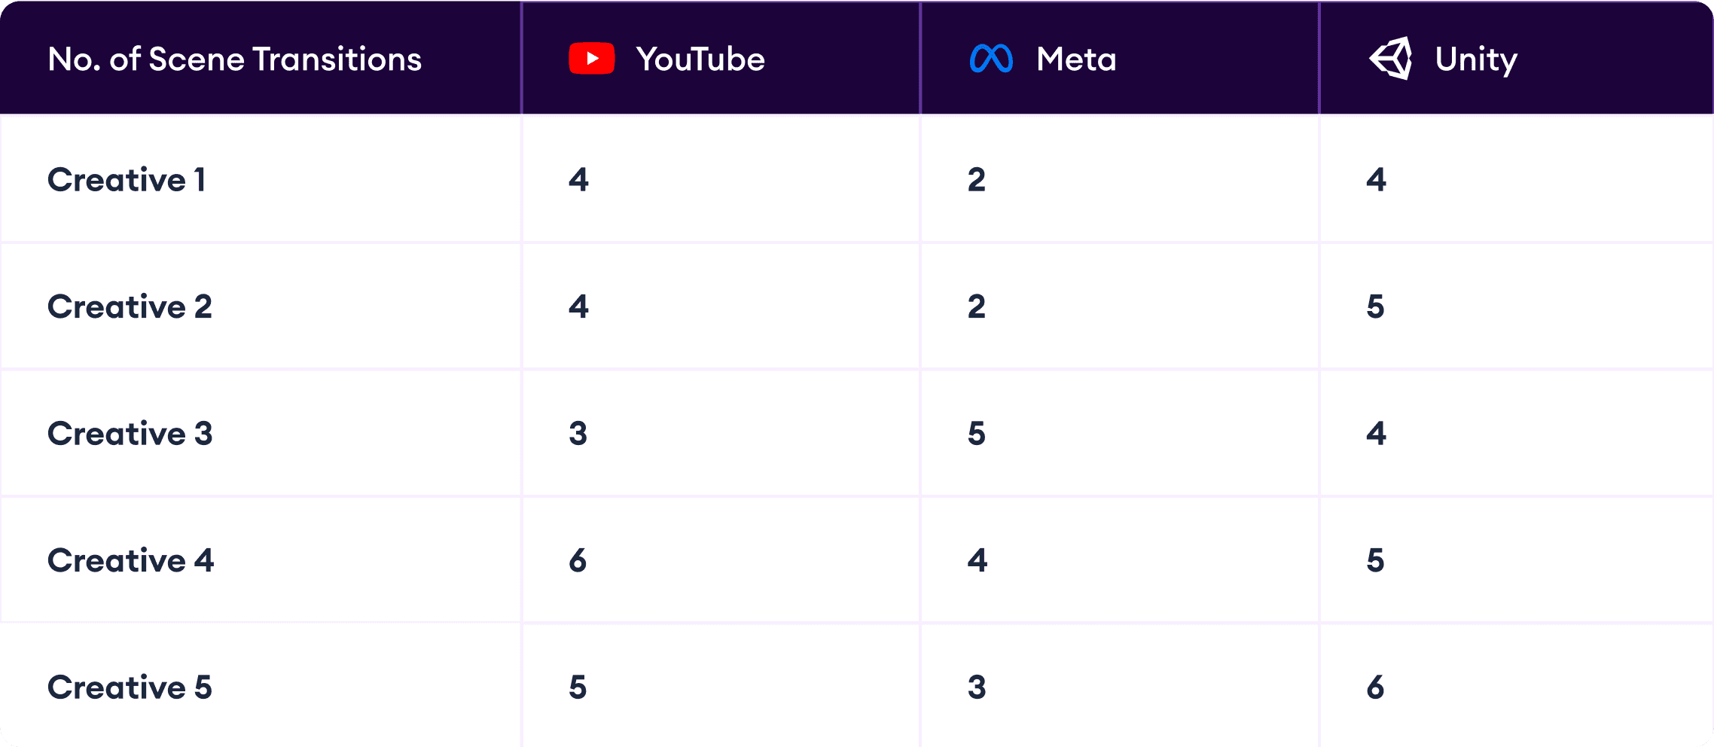Click Meta value for Creative 3

coord(977,434)
